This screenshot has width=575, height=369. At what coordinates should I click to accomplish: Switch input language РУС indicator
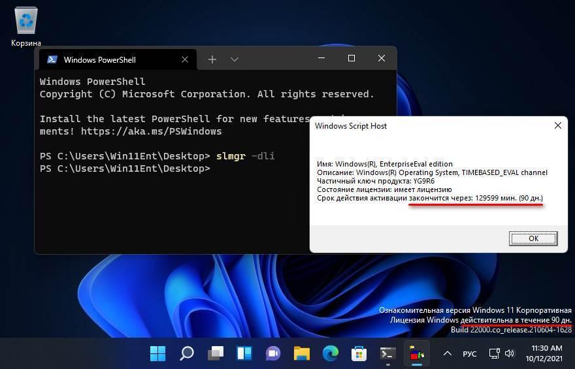pyautogui.click(x=469, y=354)
